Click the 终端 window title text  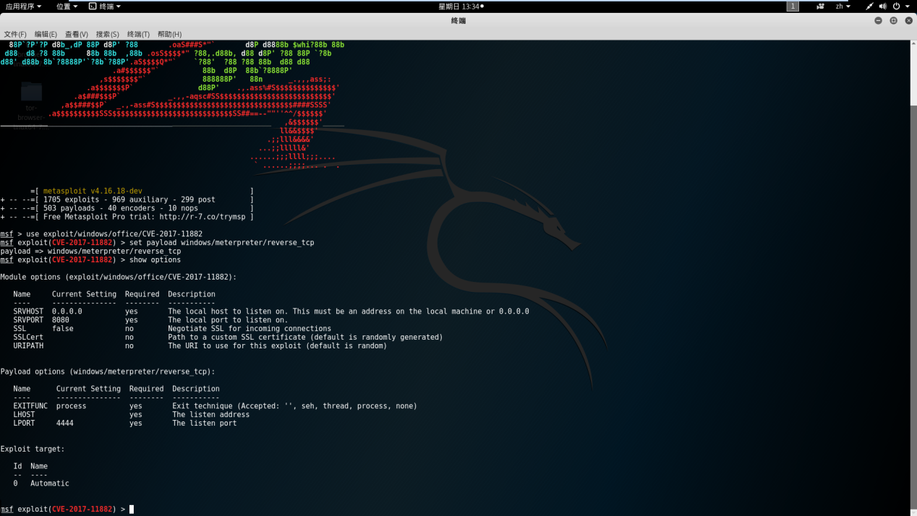click(458, 20)
